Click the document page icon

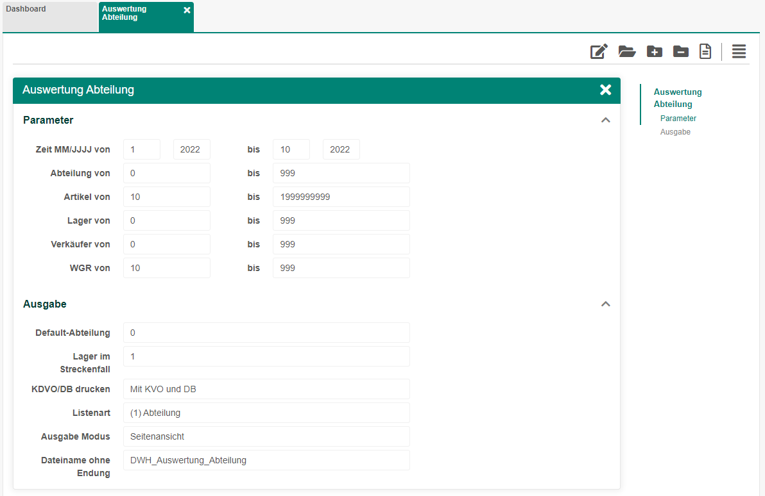point(705,52)
